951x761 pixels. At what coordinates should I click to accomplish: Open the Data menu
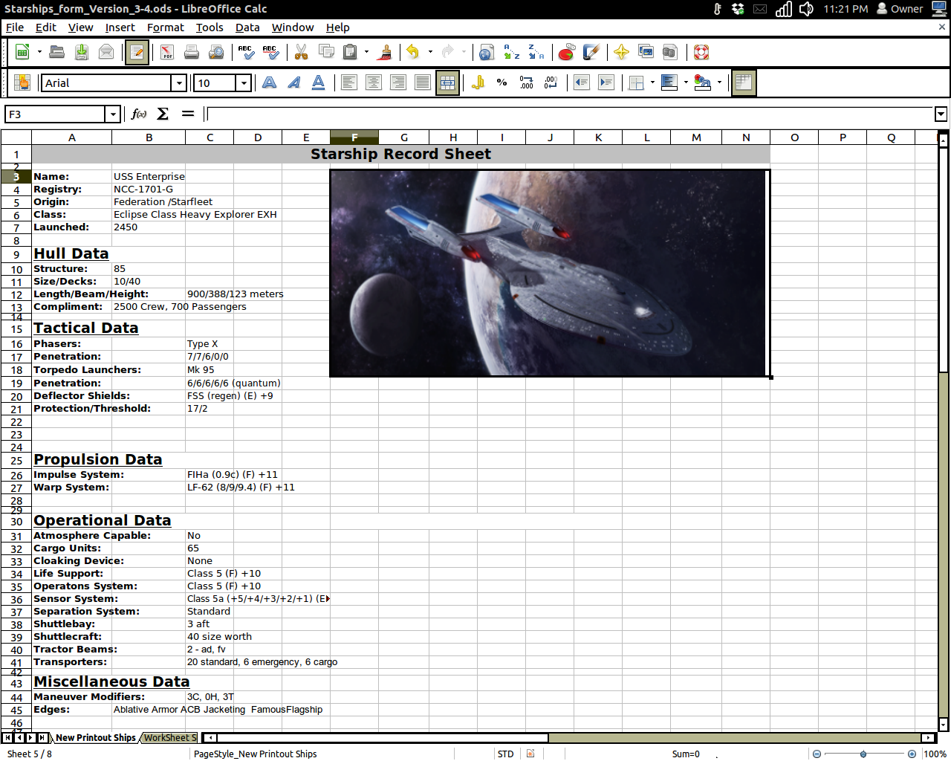247,27
